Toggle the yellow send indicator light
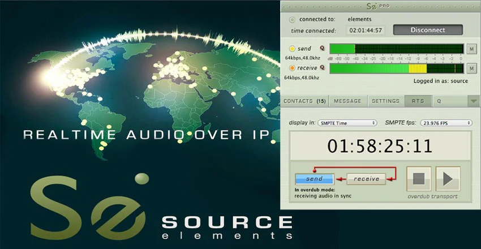The height and width of the screenshot is (249, 481). (x=293, y=49)
